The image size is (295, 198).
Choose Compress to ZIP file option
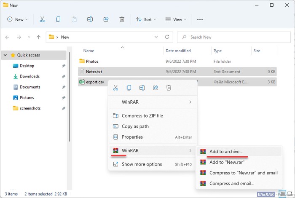[142, 116]
